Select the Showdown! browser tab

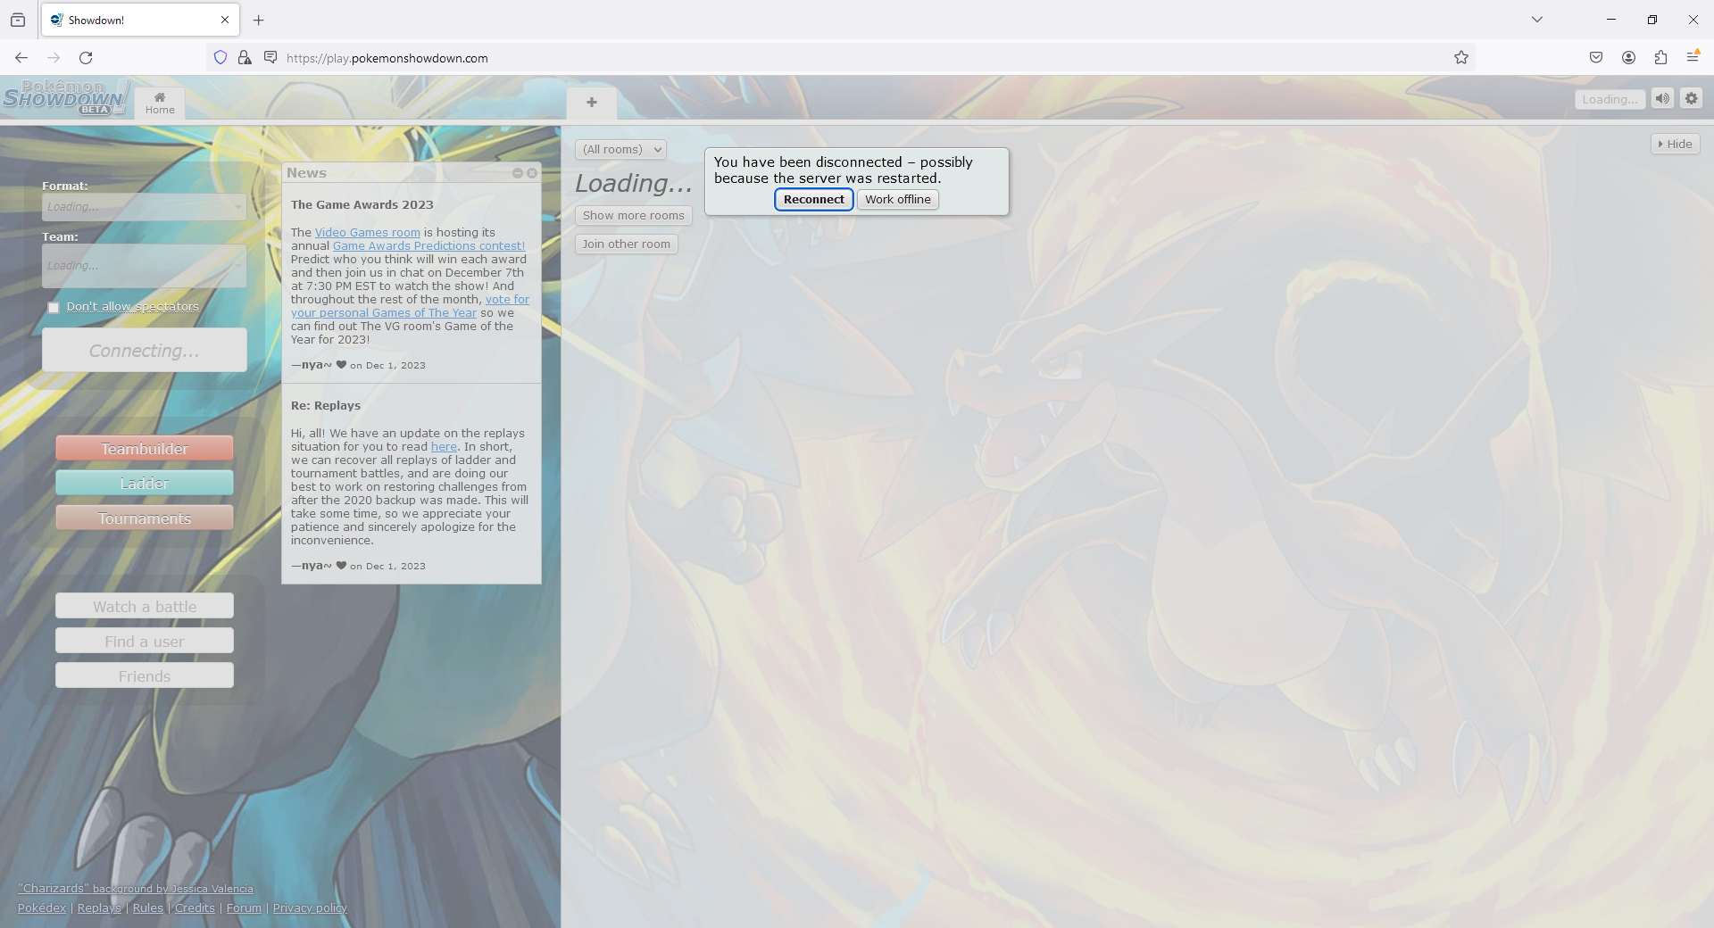pyautogui.click(x=134, y=20)
